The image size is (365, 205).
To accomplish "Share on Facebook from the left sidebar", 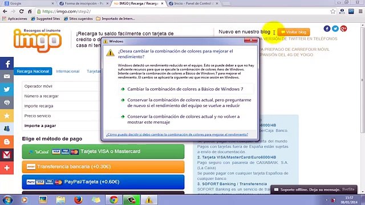I will click(7, 63).
